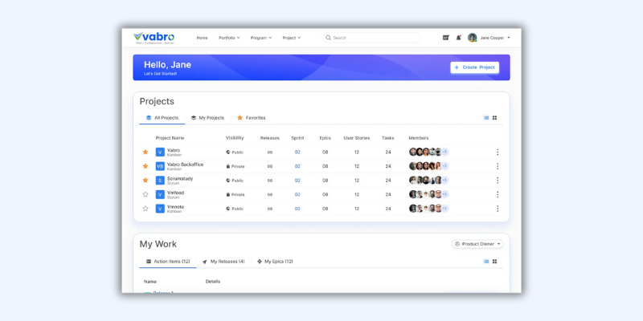Open the Vabro project name
The height and width of the screenshot is (321, 643).
(x=174, y=150)
